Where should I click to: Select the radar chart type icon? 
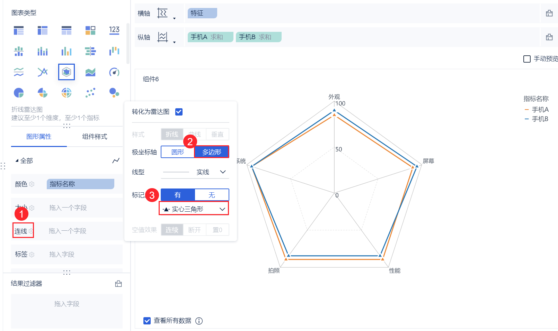[67, 72]
